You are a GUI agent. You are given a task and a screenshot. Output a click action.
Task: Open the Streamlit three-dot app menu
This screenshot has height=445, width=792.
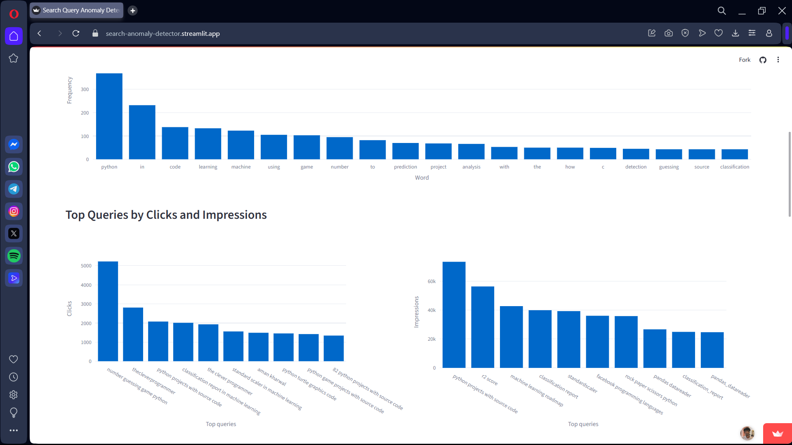tap(778, 60)
